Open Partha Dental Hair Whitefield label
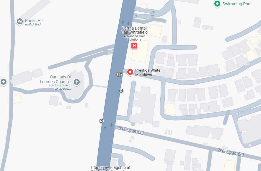261x171 pixels. coord(134,30)
